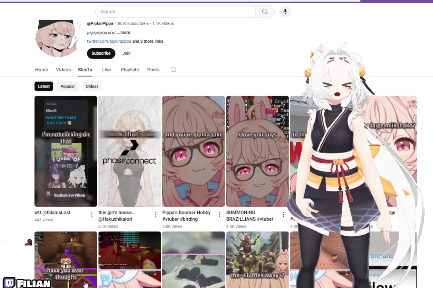Screen dimensions: 433x288
Task: Expand channel description with ...more
Action: click(123, 32)
